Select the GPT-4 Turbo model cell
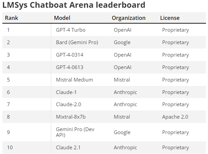The height and width of the screenshot is (154, 208). click(71, 30)
